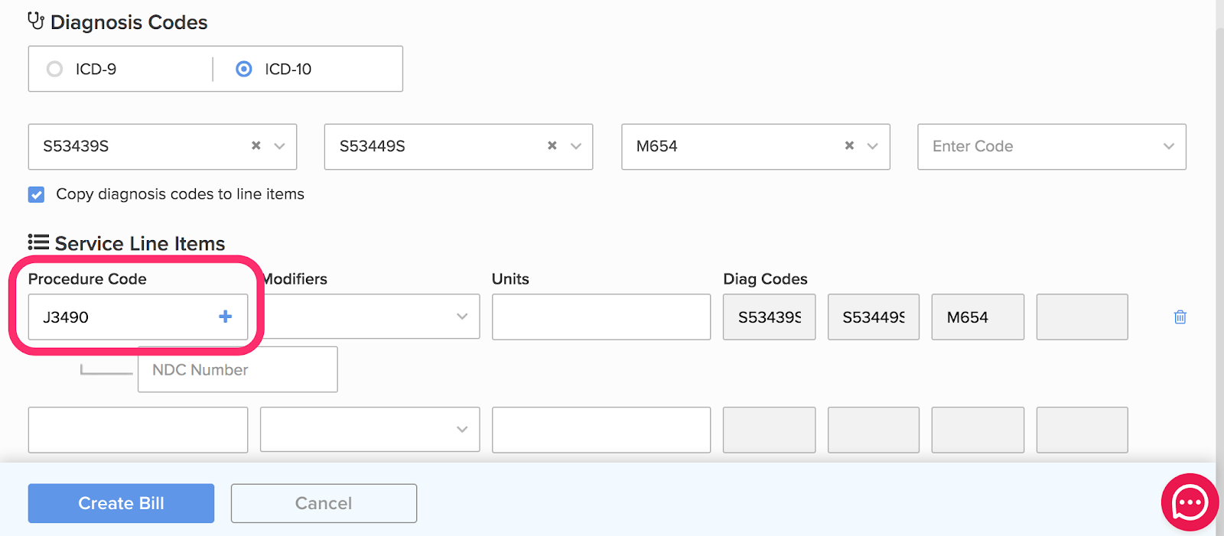The image size is (1224, 536).
Task: Expand the M654 diagnosis code dropdown arrow
Action: [x=872, y=146]
